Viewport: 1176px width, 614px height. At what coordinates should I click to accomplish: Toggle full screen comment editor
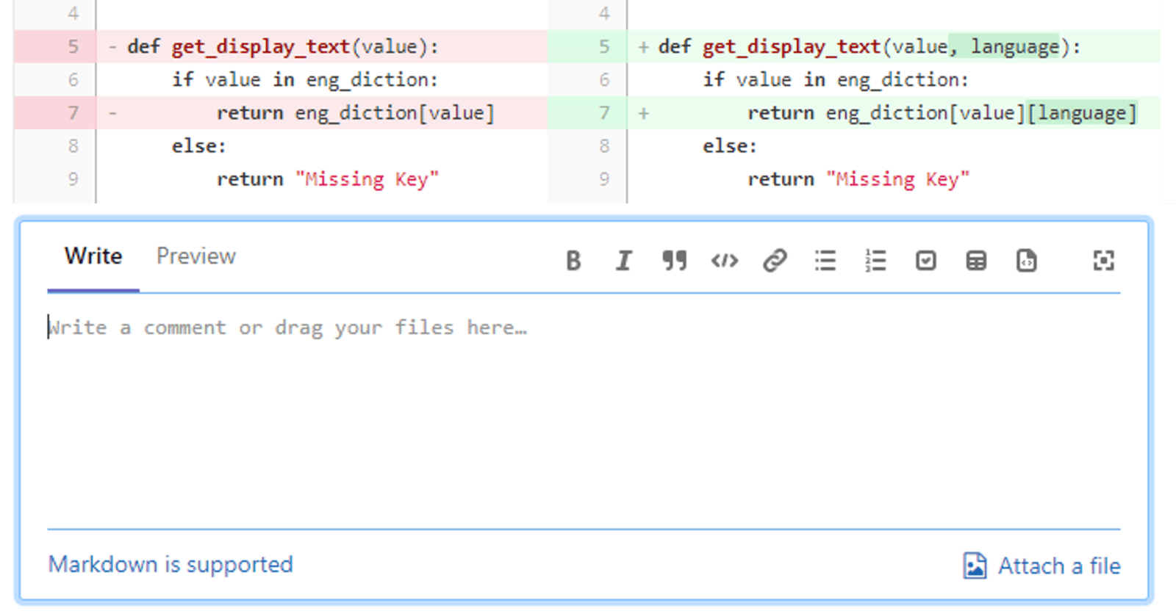tap(1103, 261)
